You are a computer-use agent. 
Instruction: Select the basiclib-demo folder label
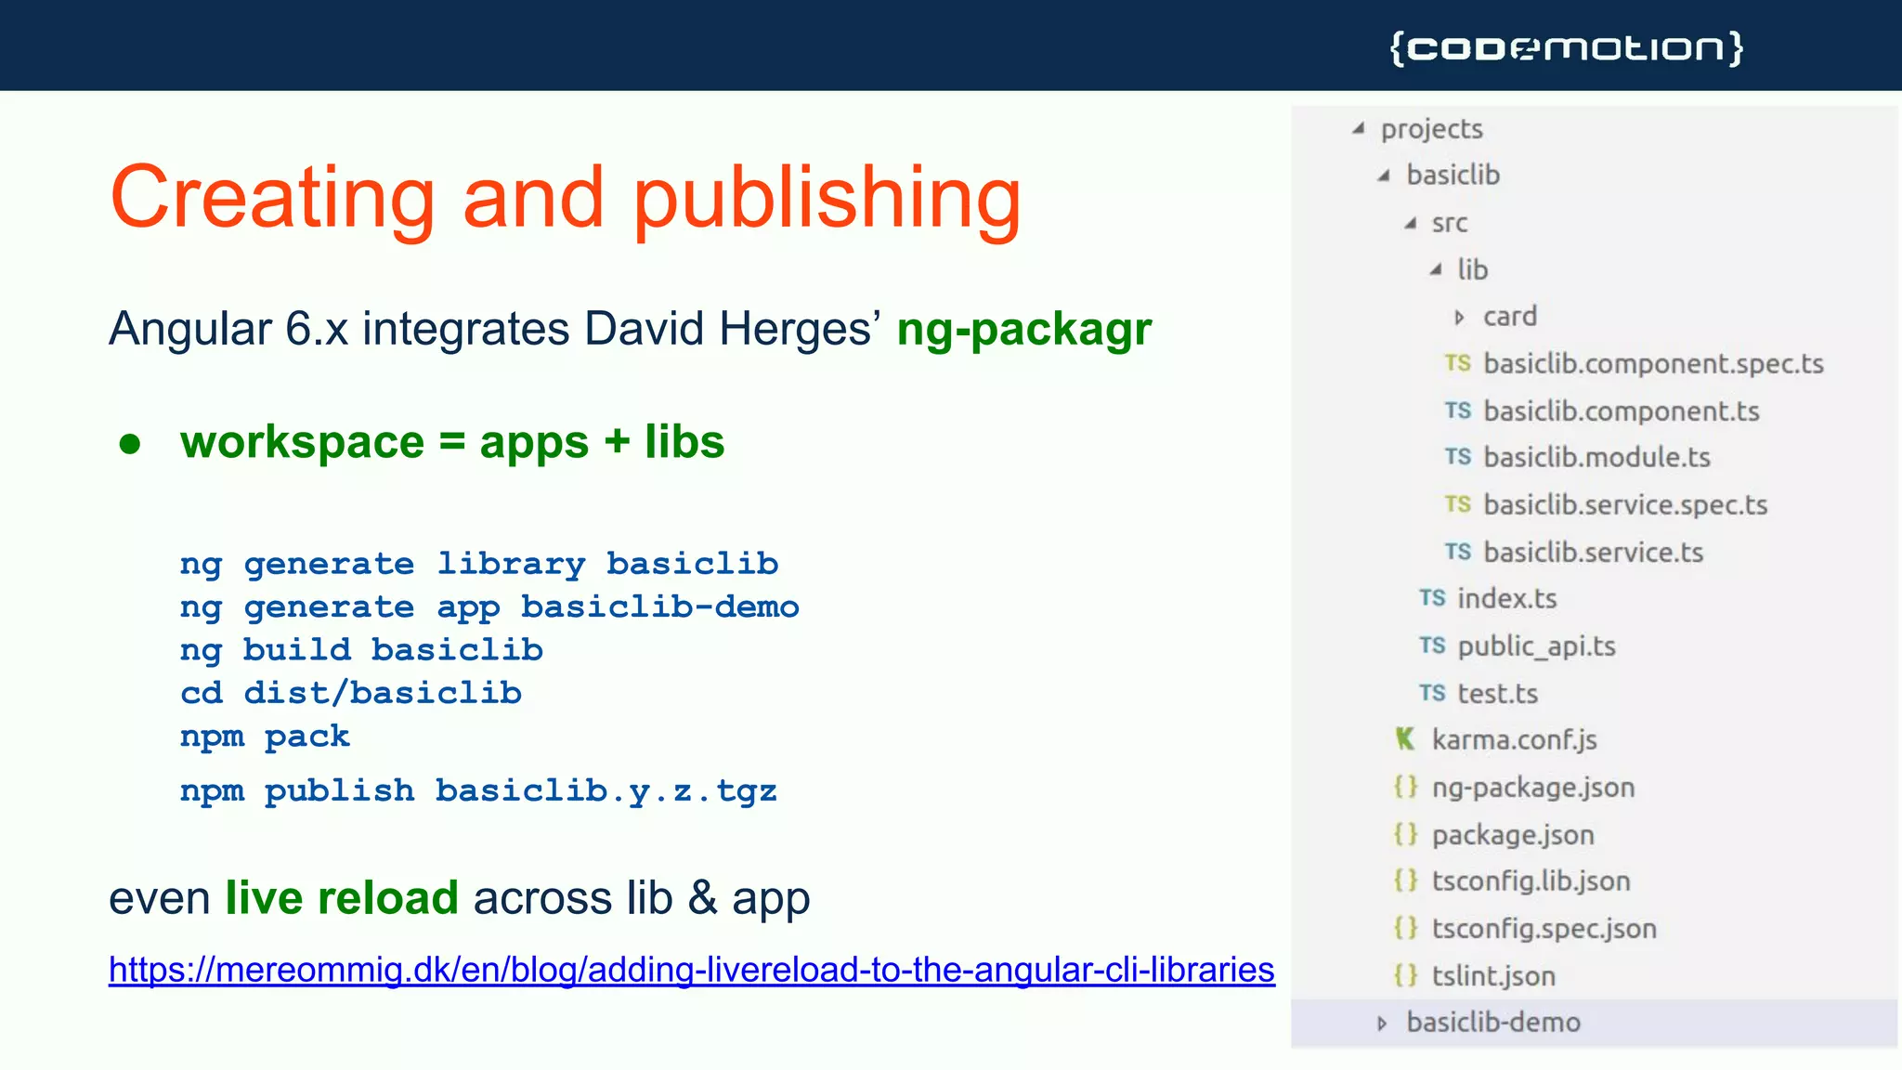point(1493,1023)
